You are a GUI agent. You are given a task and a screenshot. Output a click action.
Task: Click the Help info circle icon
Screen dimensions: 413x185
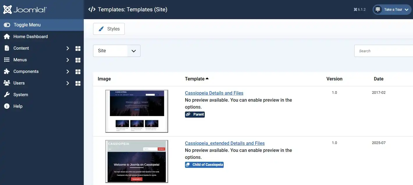(7, 106)
